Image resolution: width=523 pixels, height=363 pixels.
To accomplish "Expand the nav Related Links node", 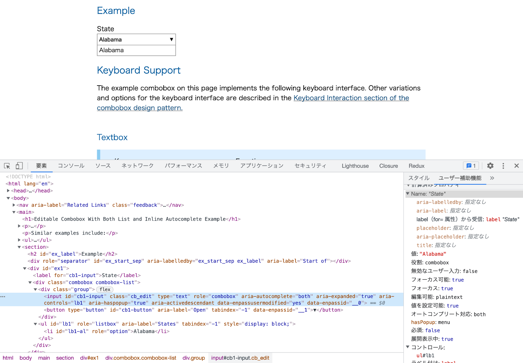I will (14, 205).
